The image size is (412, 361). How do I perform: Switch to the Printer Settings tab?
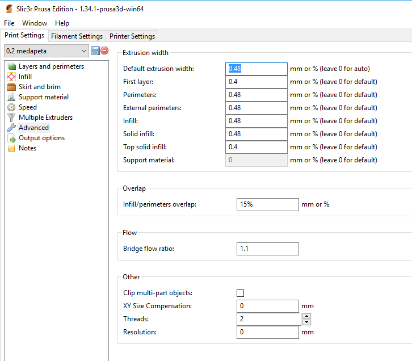(132, 36)
